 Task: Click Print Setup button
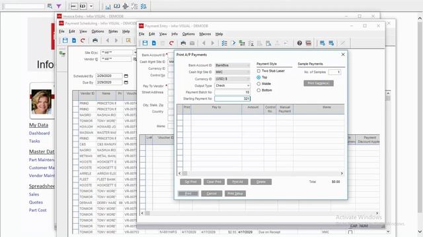tap(235, 194)
